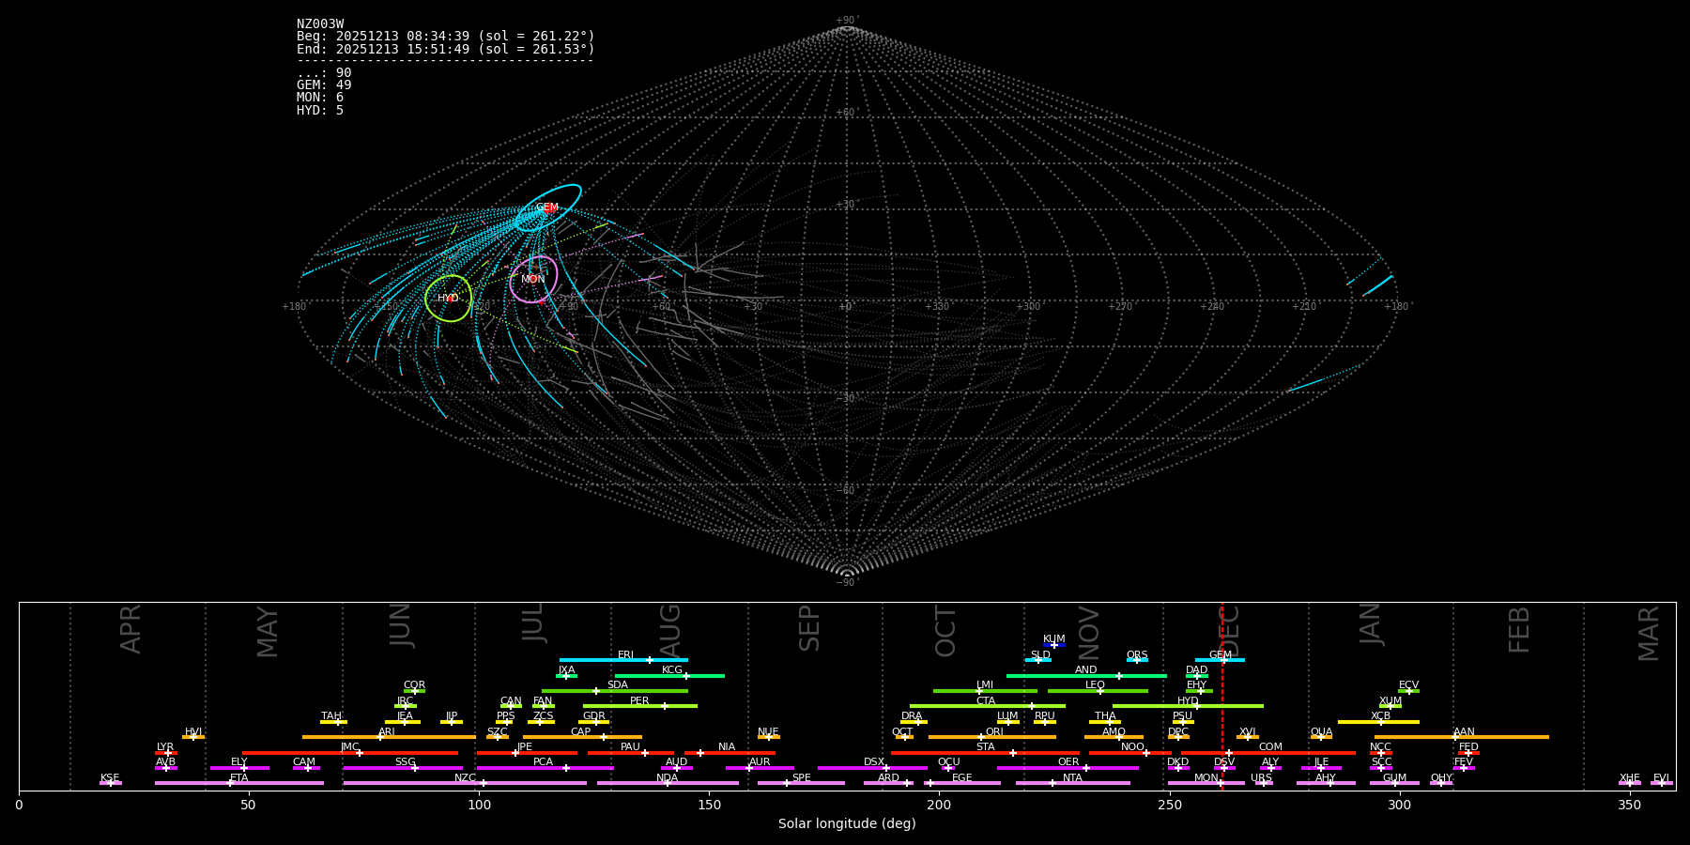
Task: Click the AUG month label
Action: [669, 630]
